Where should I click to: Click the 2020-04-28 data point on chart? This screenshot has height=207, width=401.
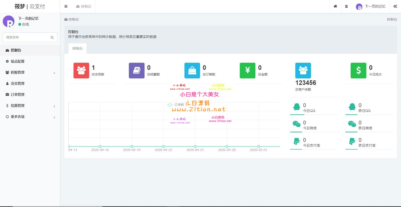[227, 146]
